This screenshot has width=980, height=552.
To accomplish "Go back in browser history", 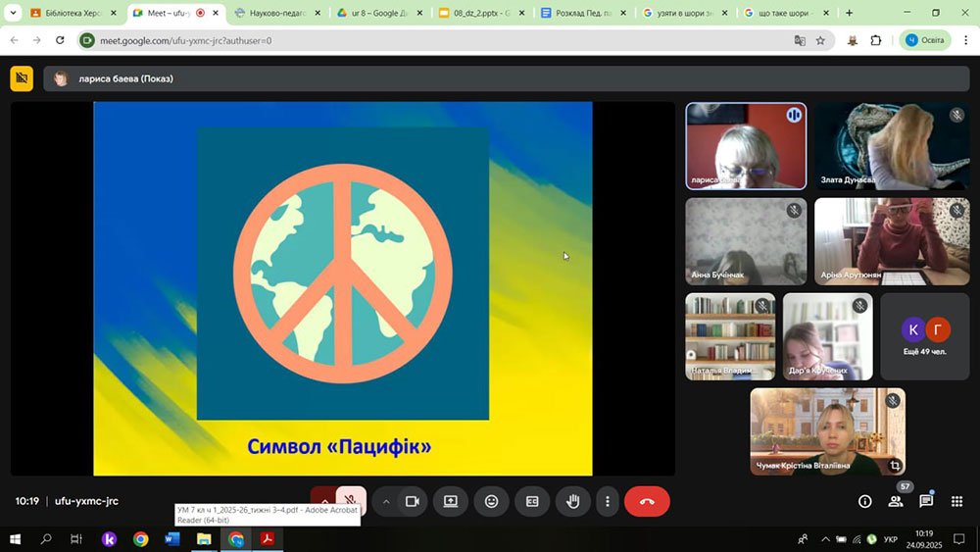I will point(15,40).
